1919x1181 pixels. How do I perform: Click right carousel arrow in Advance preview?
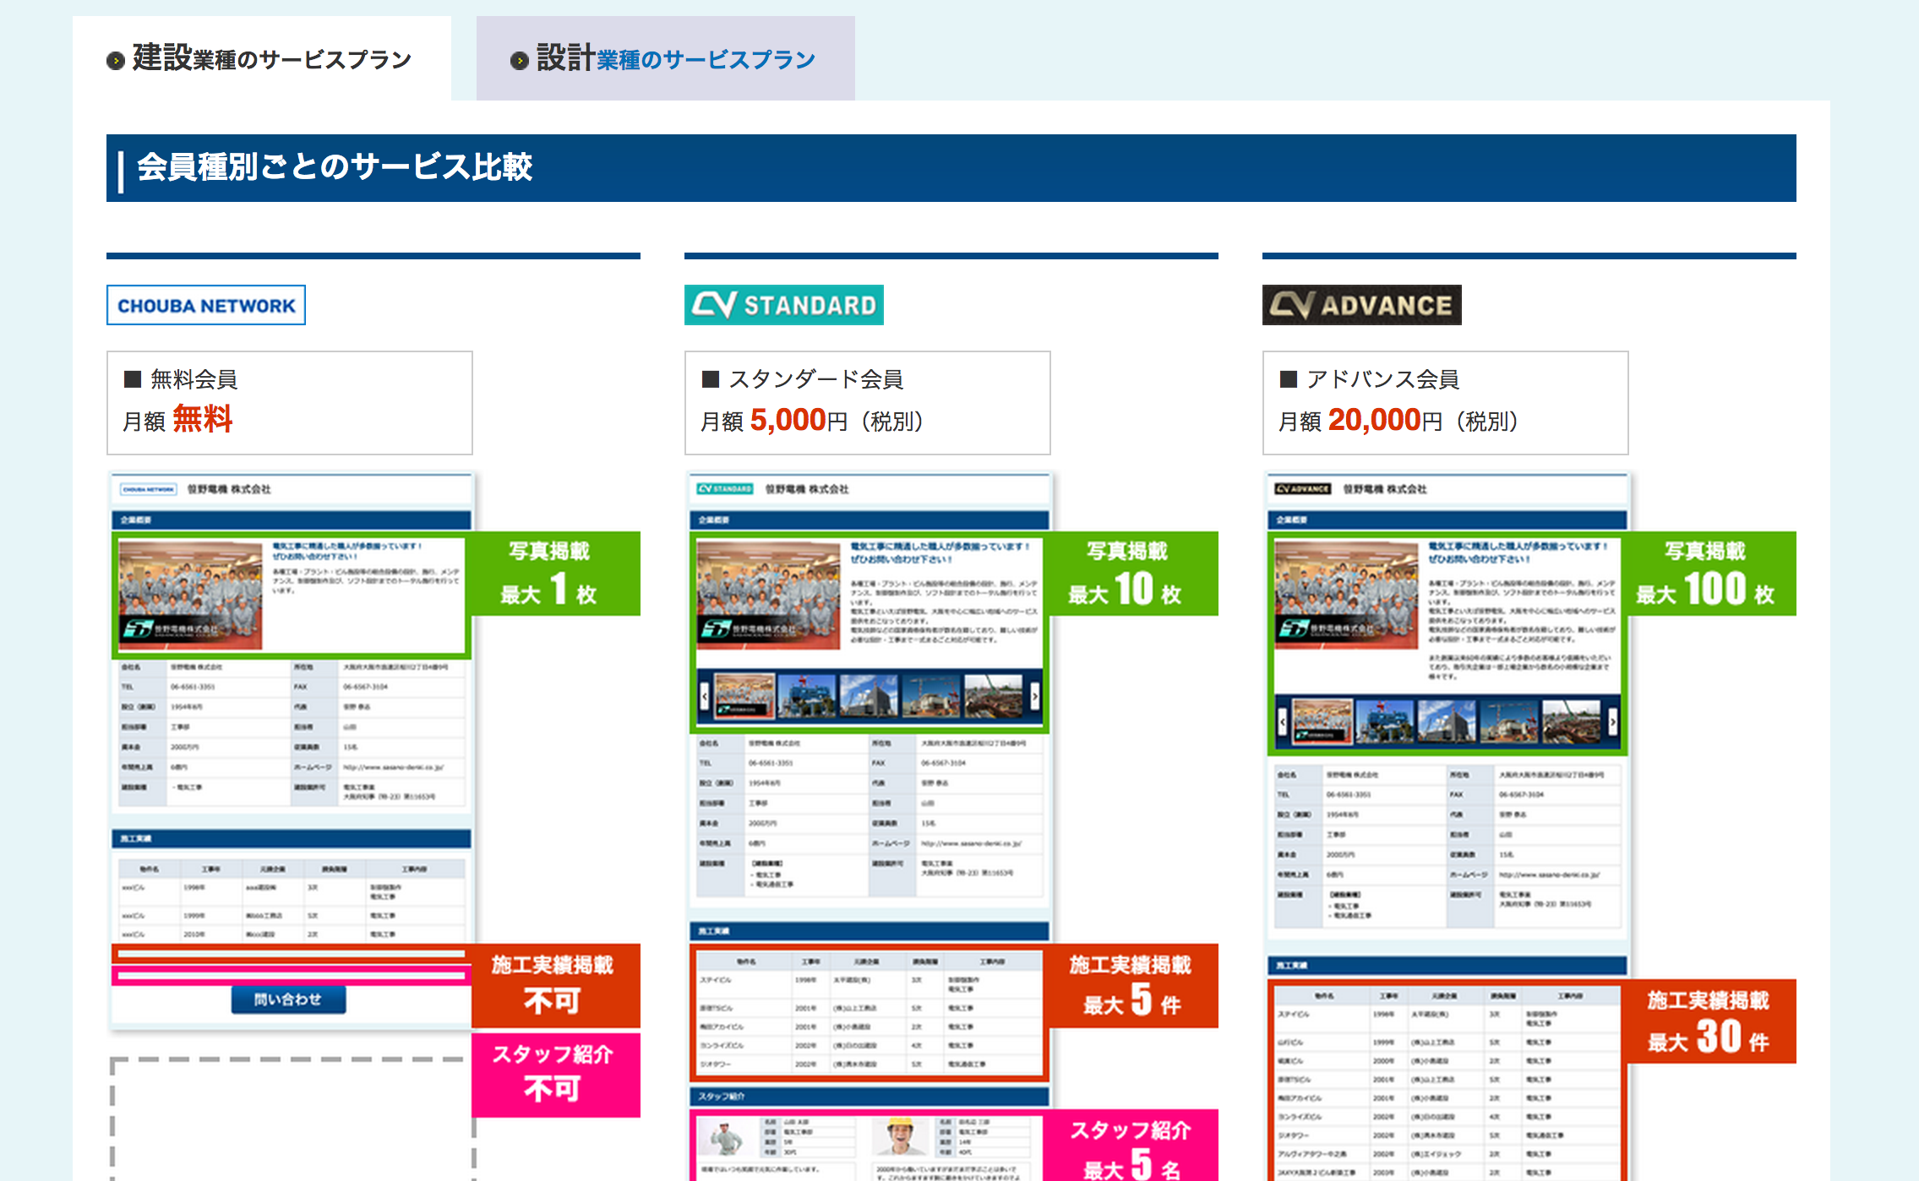(x=1613, y=722)
